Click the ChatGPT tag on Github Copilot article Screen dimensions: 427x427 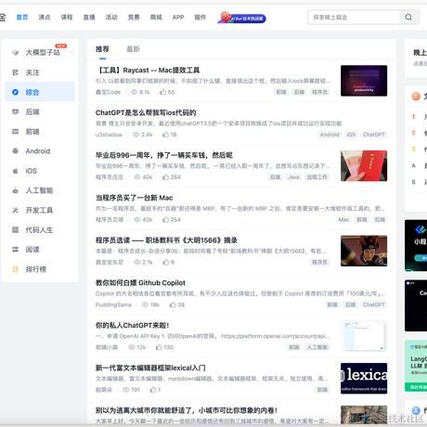tap(374, 304)
